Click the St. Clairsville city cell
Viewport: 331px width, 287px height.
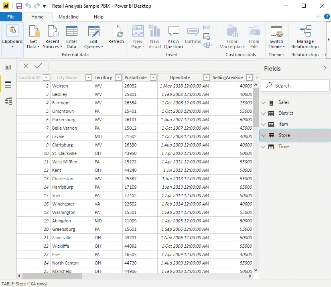(71, 153)
